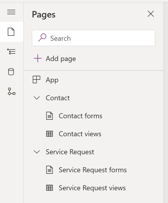Click the plus icon beside Add page
The height and width of the screenshot is (203, 168).
(38, 58)
